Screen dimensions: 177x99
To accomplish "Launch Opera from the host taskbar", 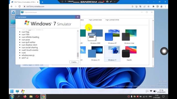I will click(x=37, y=97).
